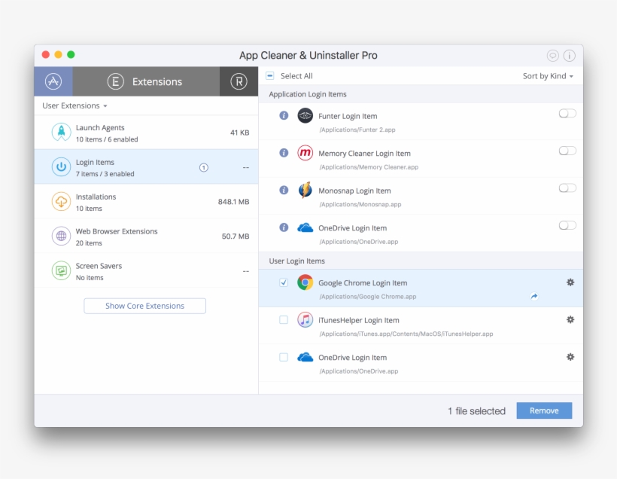The image size is (617, 479).
Task: Show info for Monosnap Login Item
Action: tap(284, 191)
